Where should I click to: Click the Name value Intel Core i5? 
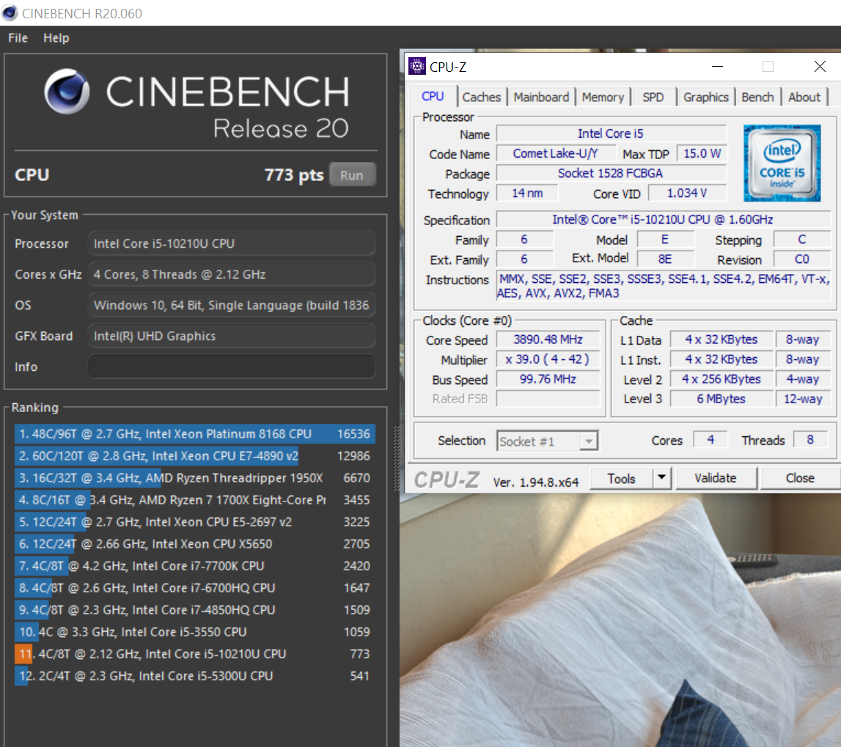(x=611, y=133)
